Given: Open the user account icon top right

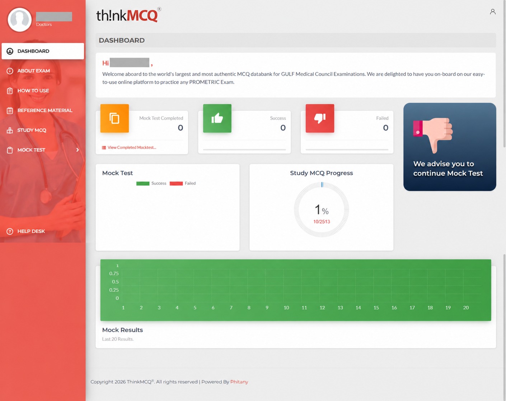Looking at the screenshot, I should (x=493, y=11).
